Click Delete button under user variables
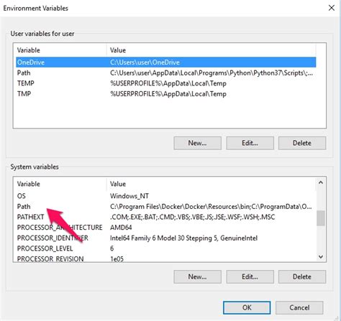341x321 pixels. [302, 143]
